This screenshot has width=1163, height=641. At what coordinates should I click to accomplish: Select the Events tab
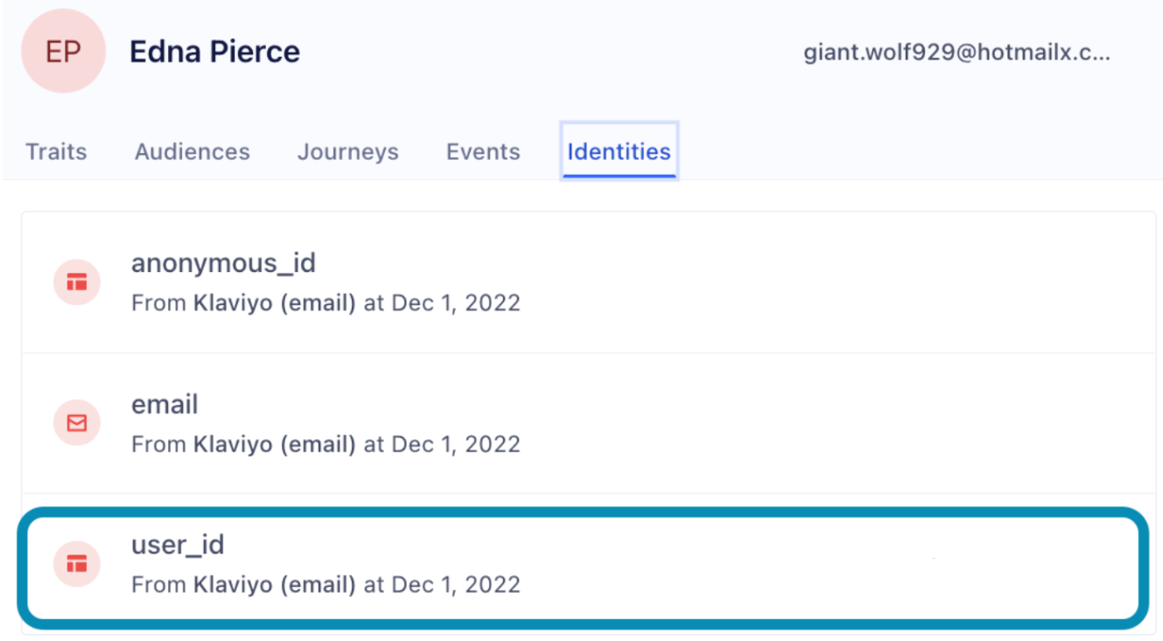[483, 151]
